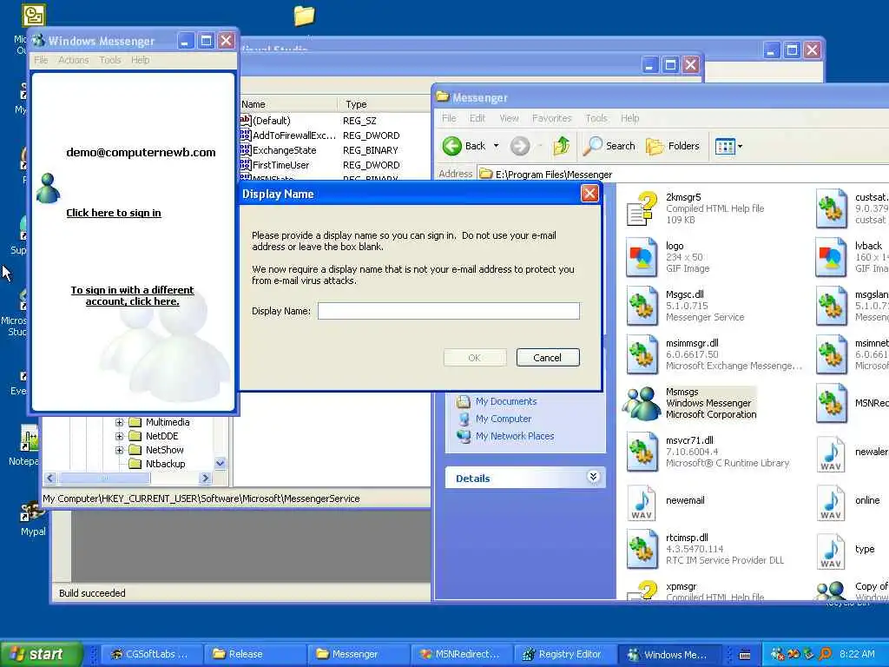Select the MSNRedirect dll icon in explorer
Screen dimensions: 889x667
coord(831,403)
